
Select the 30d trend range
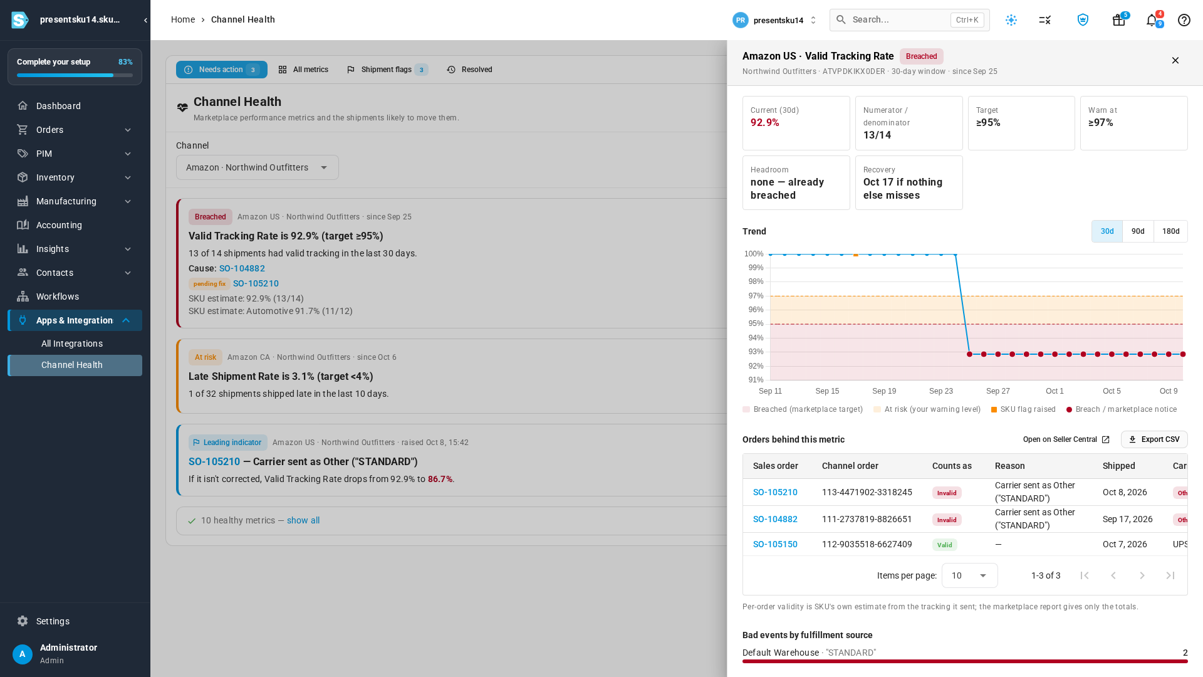tap(1107, 231)
